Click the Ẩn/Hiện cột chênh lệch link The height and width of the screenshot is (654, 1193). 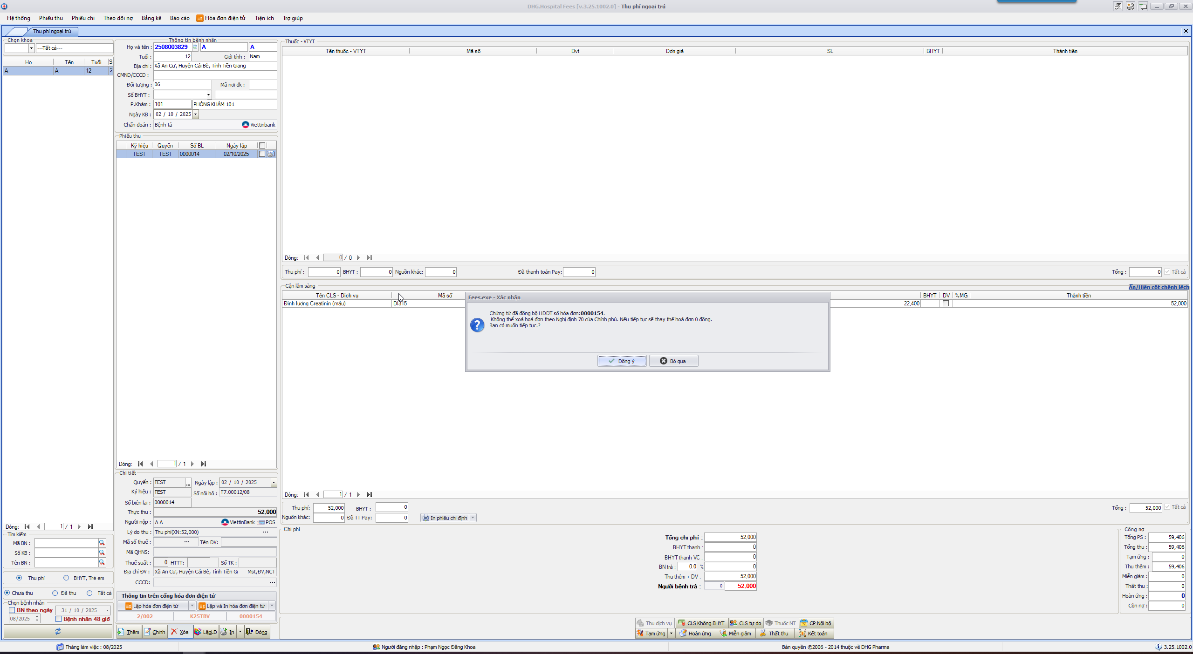(1158, 287)
